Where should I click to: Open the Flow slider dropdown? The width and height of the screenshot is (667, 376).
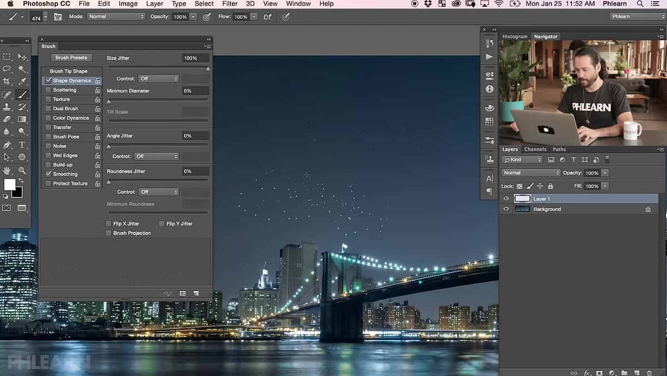(254, 17)
